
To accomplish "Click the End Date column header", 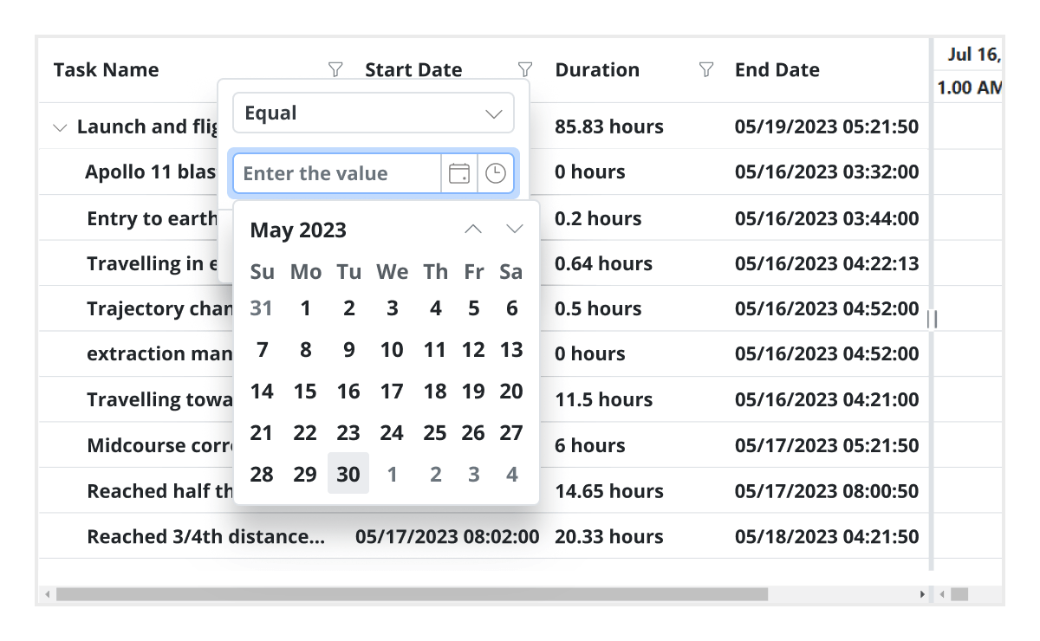I will tap(777, 69).
